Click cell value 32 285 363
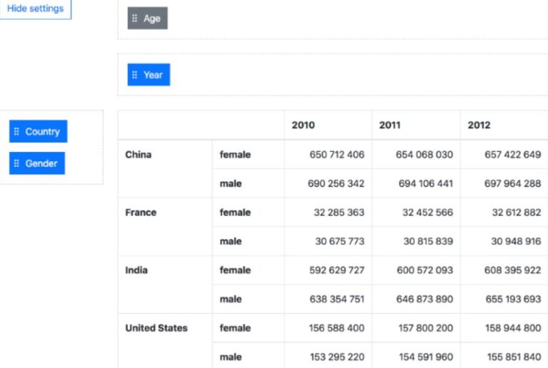 [x=339, y=213]
